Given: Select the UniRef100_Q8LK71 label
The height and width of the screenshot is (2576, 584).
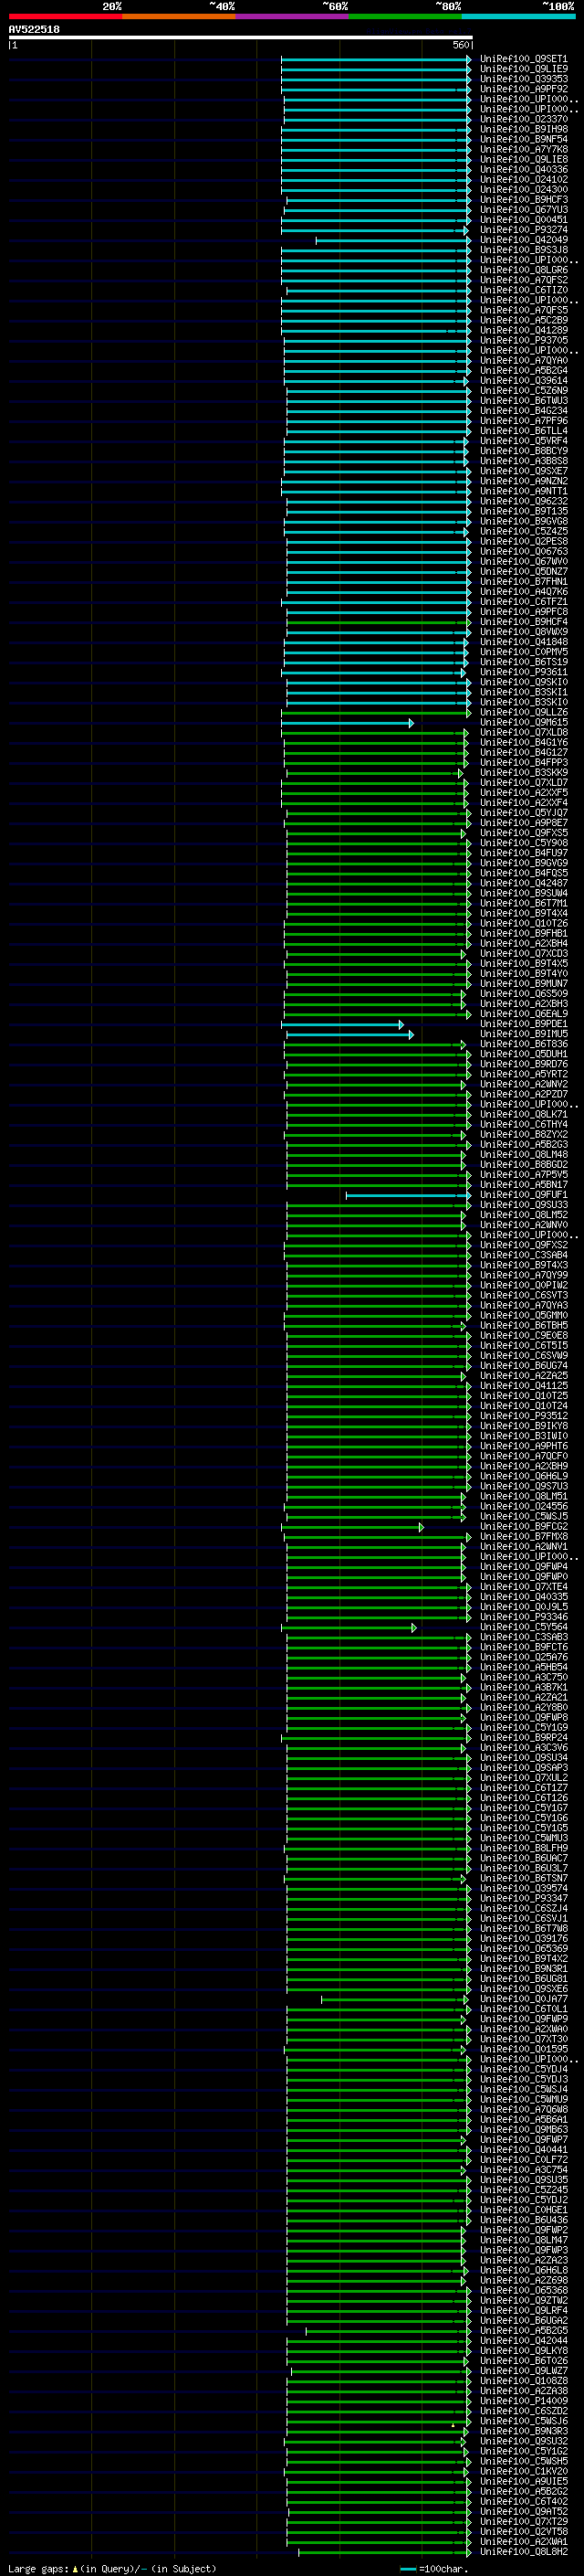Looking at the screenshot, I should (x=523, y=1115).
